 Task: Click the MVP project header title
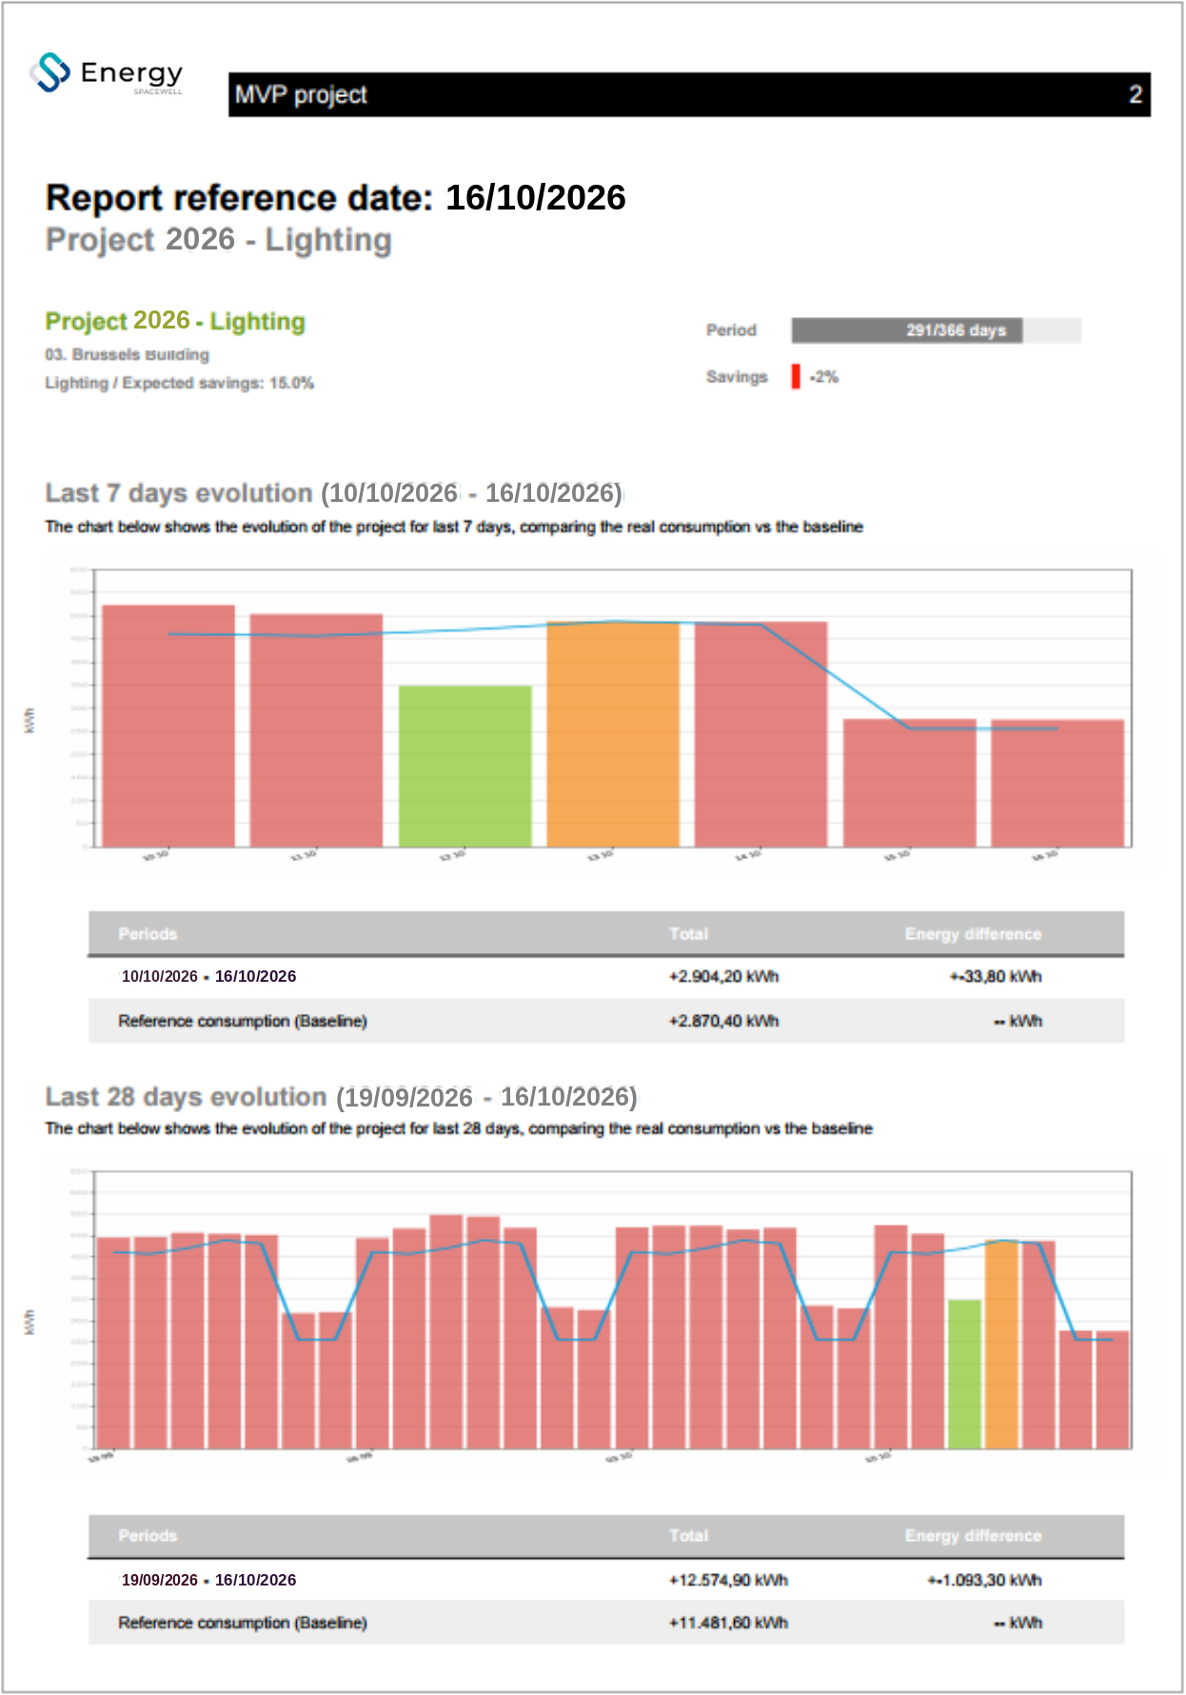(x=301, y=94)
